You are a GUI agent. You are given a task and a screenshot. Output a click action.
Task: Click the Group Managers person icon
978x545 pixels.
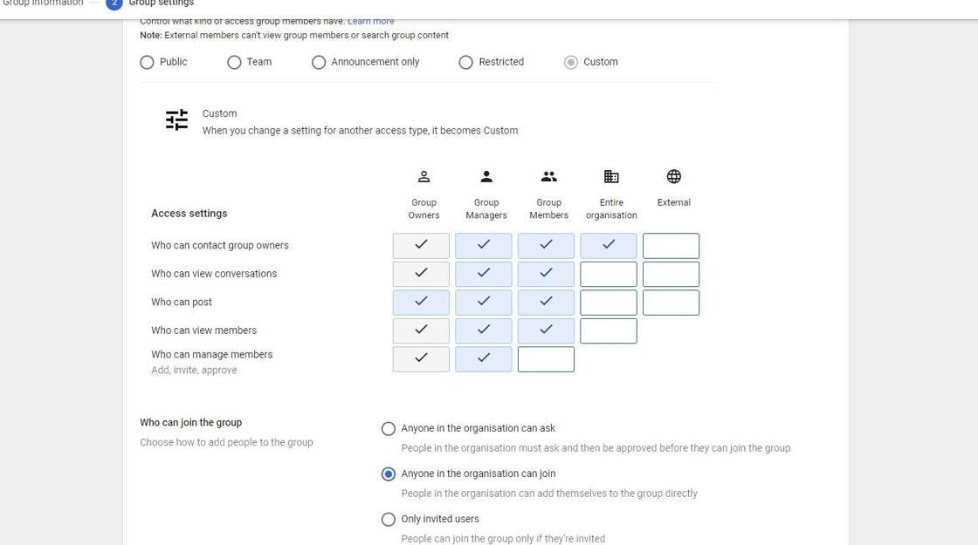pyautogui.click(x=486, y=177)
